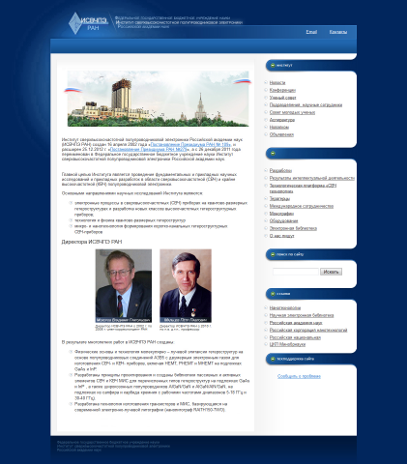Screen dimensions: 407x464
Task: Click green icon beside Поиск по сайту
Action: point(273,254)
